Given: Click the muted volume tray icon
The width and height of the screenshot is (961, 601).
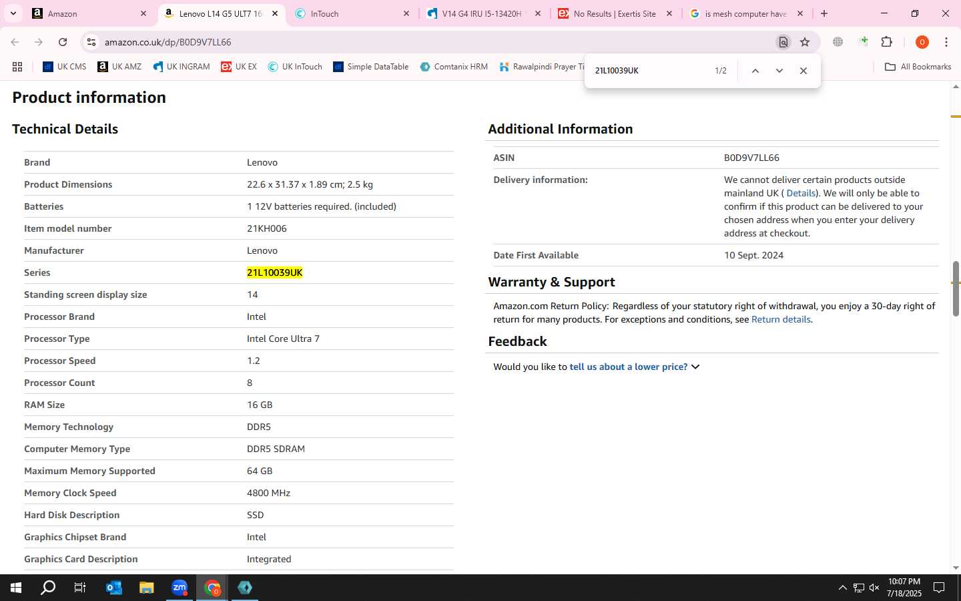Looking at the screenshot, I should coord(874,588).
